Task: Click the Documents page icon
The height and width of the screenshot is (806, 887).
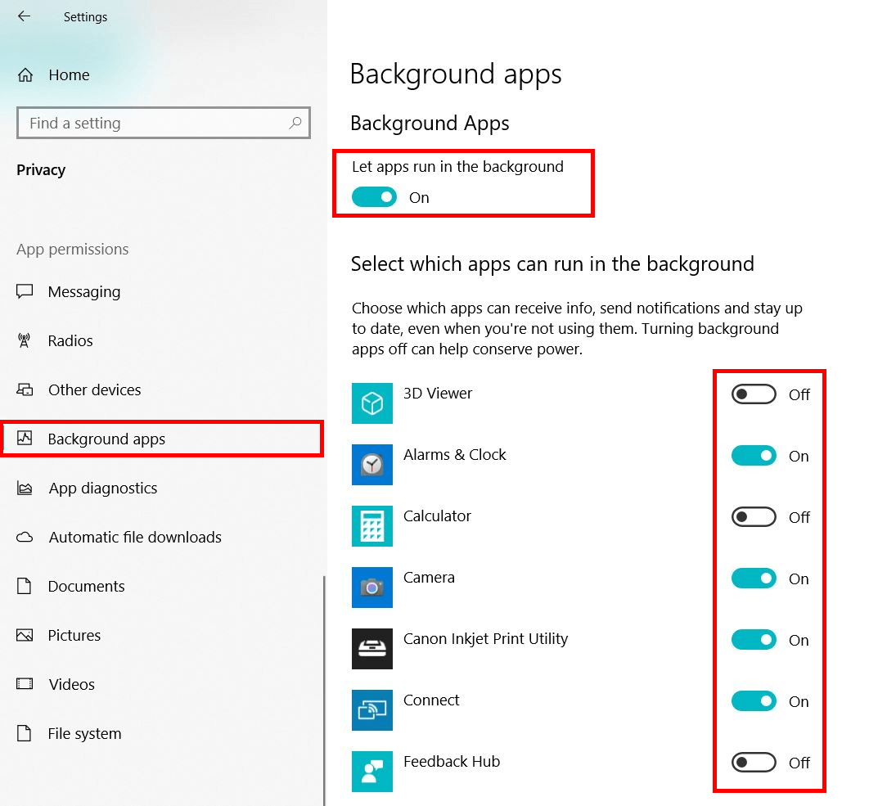Action: (24, 586)
